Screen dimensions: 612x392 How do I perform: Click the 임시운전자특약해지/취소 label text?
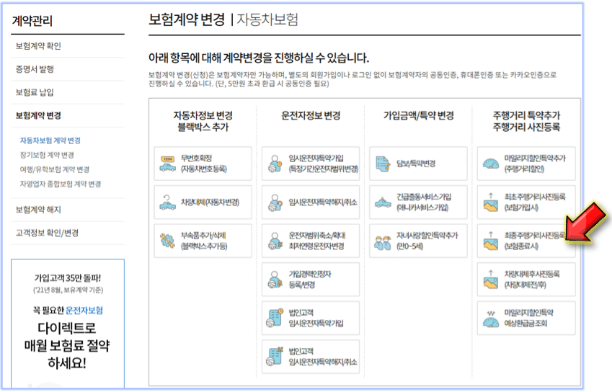click(323, 202)
